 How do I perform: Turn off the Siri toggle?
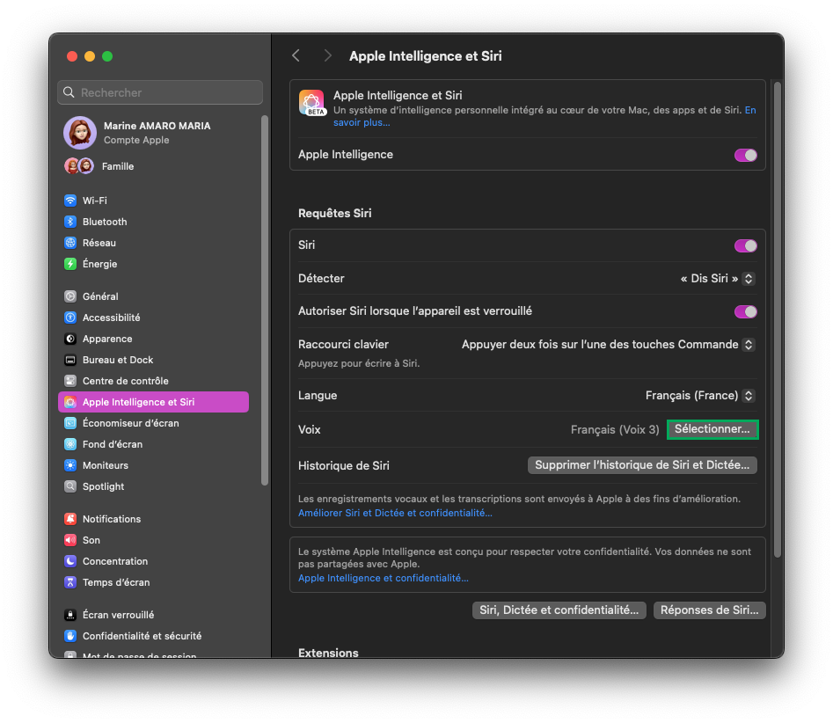tap(745, 245)
